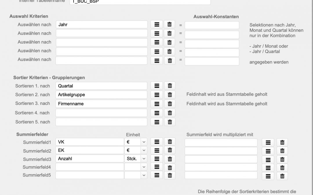Open the empty Einheit dropdown for Summierfeld4
This screenshot has width=313, height=195.
(x=144, y=167)
